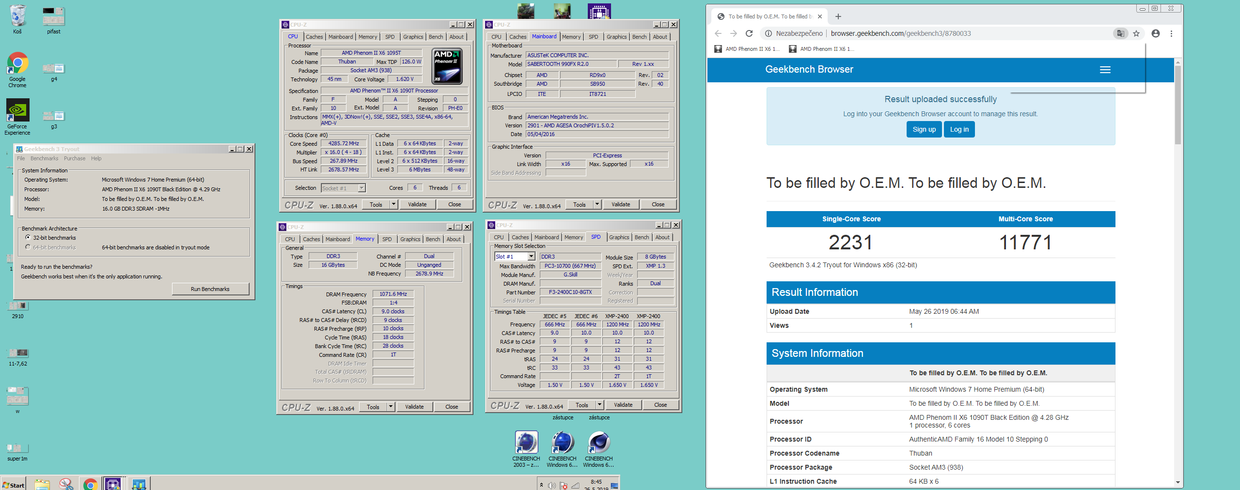Click Tools button in CPU-Z Memory window
This screenshot has width=1240, height=490.
click(x=373, y=407)
